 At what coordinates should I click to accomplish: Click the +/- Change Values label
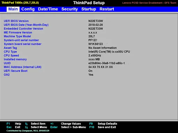[x=65, y=124]
